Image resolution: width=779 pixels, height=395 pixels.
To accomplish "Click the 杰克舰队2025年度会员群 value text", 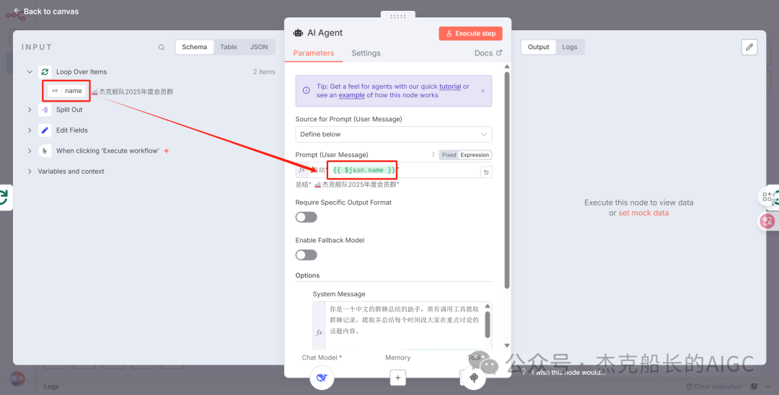I will [132, 92].
